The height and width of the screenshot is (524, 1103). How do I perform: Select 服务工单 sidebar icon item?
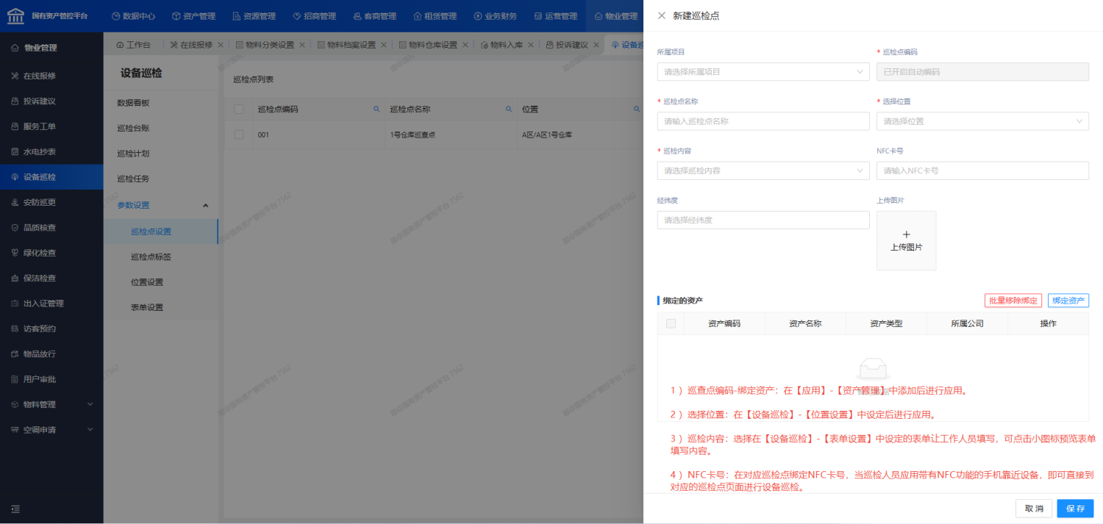tap(51, 126)
